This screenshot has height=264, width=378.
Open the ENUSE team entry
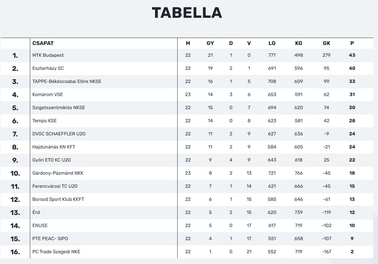[40, 225]
